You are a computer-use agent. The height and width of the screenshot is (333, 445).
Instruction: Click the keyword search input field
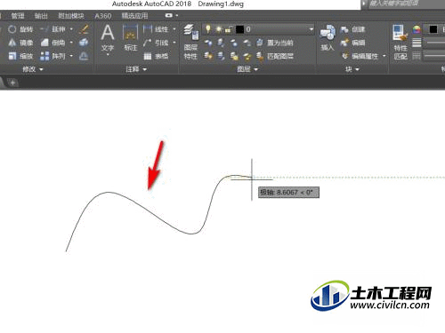(406, 4)
